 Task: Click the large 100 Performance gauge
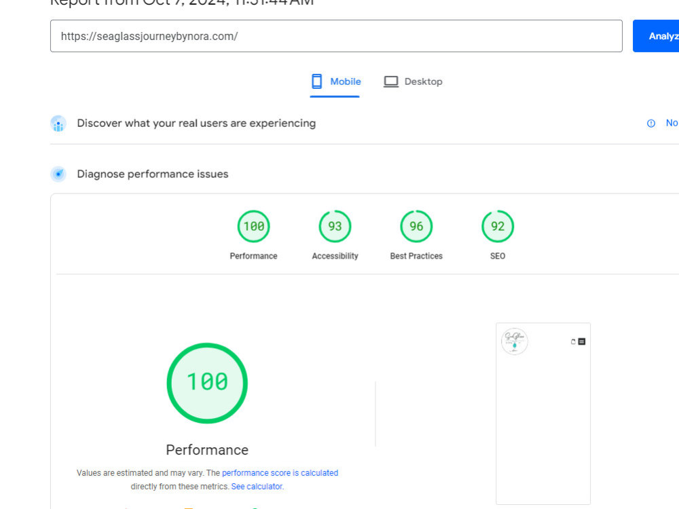pyautogui.click(x=207, y=383)
